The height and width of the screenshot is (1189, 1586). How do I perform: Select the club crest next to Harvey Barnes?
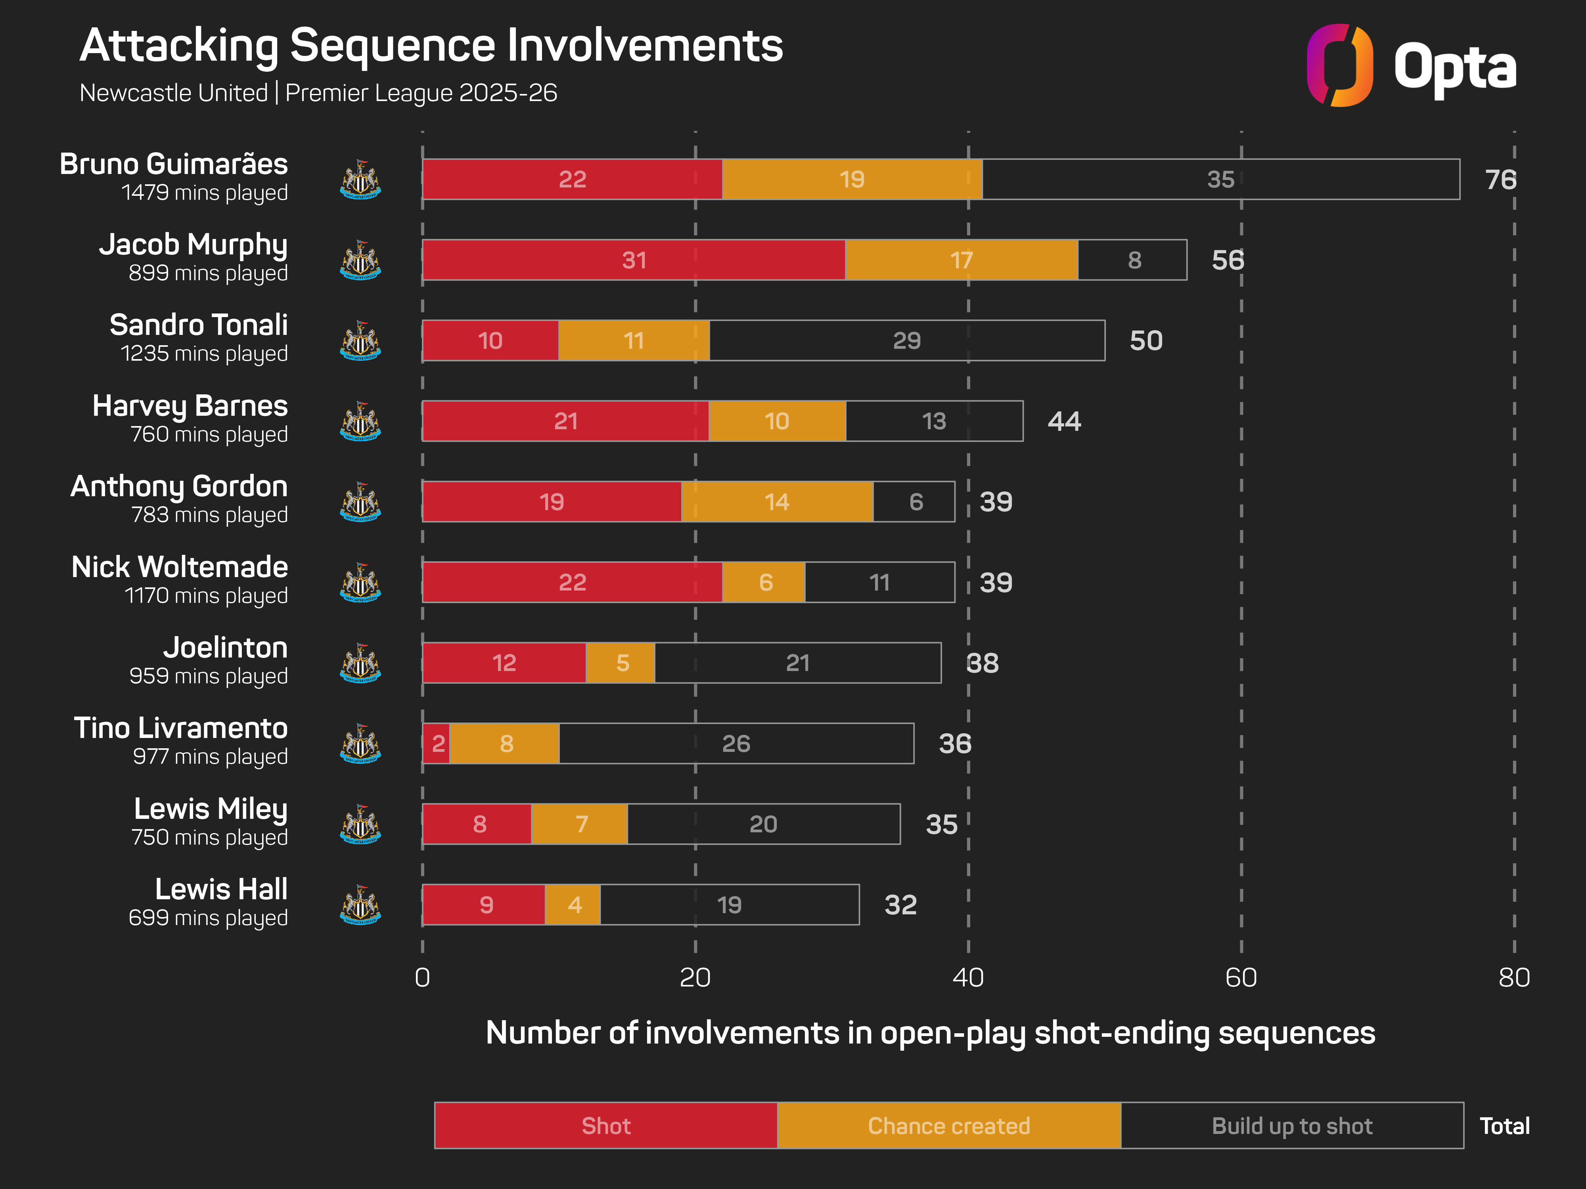[x=361, y=421]
